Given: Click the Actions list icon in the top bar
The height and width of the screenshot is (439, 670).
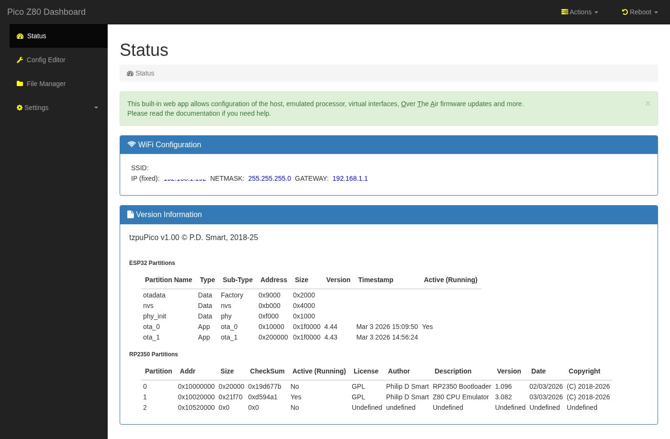Looking at the screenshot, I should click(x=565, y=12).
